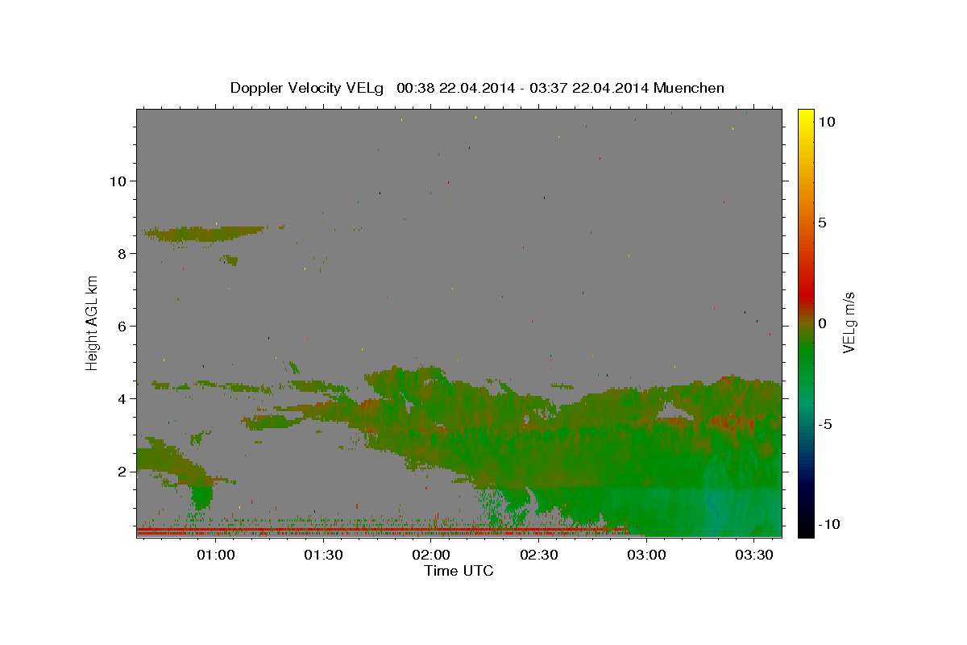The width and height of the screenshot is (967, 645).
Task: Click the 01:30 time axis label
Action: [323, 555]
